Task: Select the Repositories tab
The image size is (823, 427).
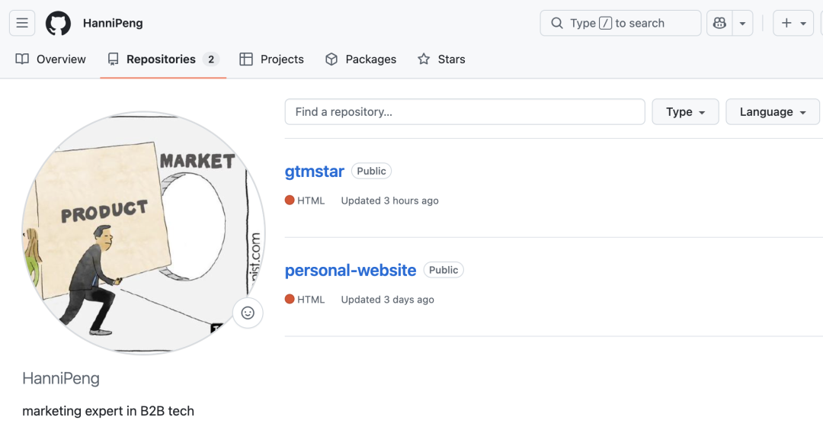Action: coord(162,59)
